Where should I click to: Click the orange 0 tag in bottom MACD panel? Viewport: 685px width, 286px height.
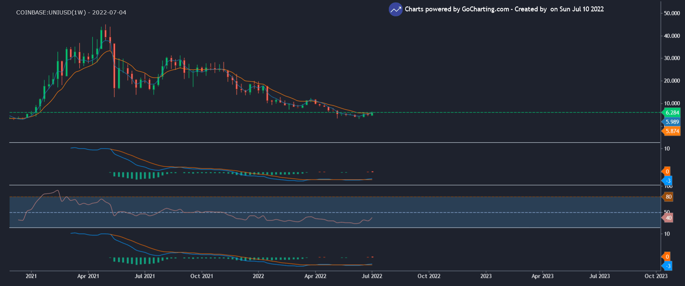point(667,257)
